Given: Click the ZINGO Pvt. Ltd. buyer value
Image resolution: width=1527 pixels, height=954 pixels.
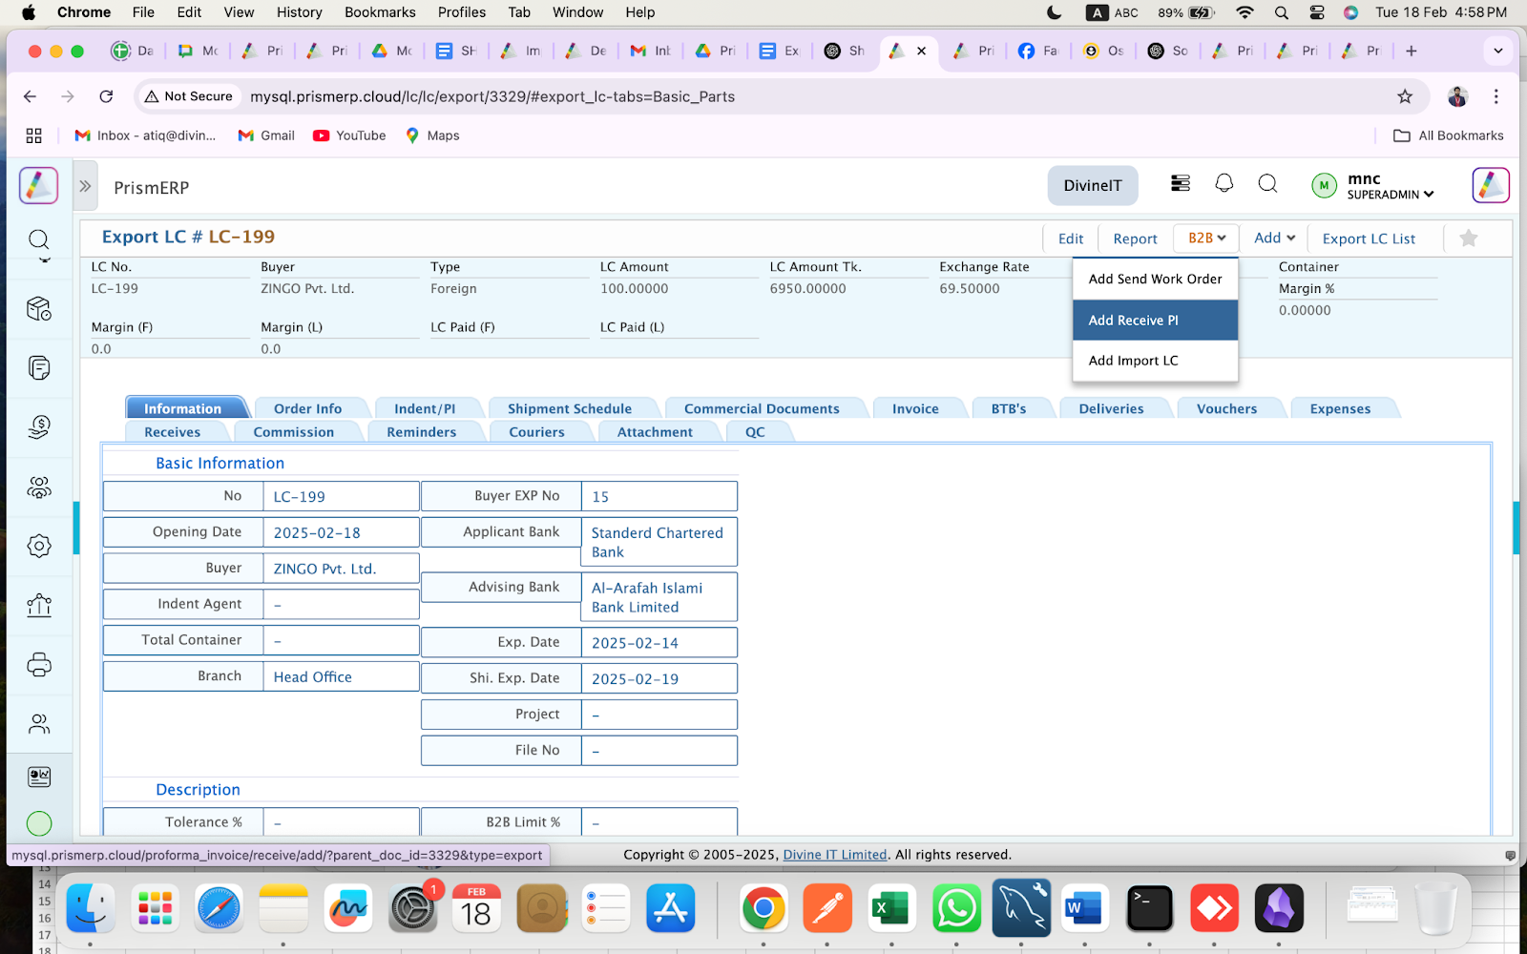Looking at the screenshot, I should (x=324, y=569).
